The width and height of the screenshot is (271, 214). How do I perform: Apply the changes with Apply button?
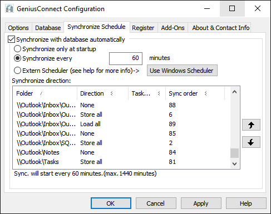(201, 203)
